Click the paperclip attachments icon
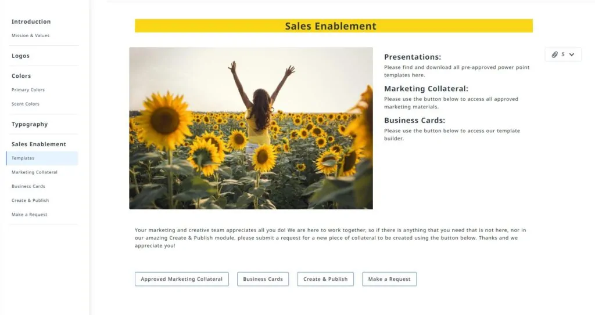Viewport: 595px width, 315px height. (x=554, y=55)
